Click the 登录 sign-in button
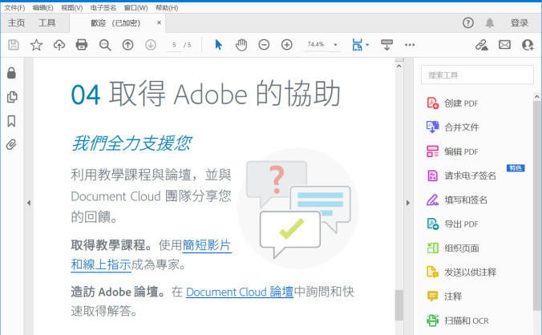Screen dimensions: 542x335 [520, 23]
